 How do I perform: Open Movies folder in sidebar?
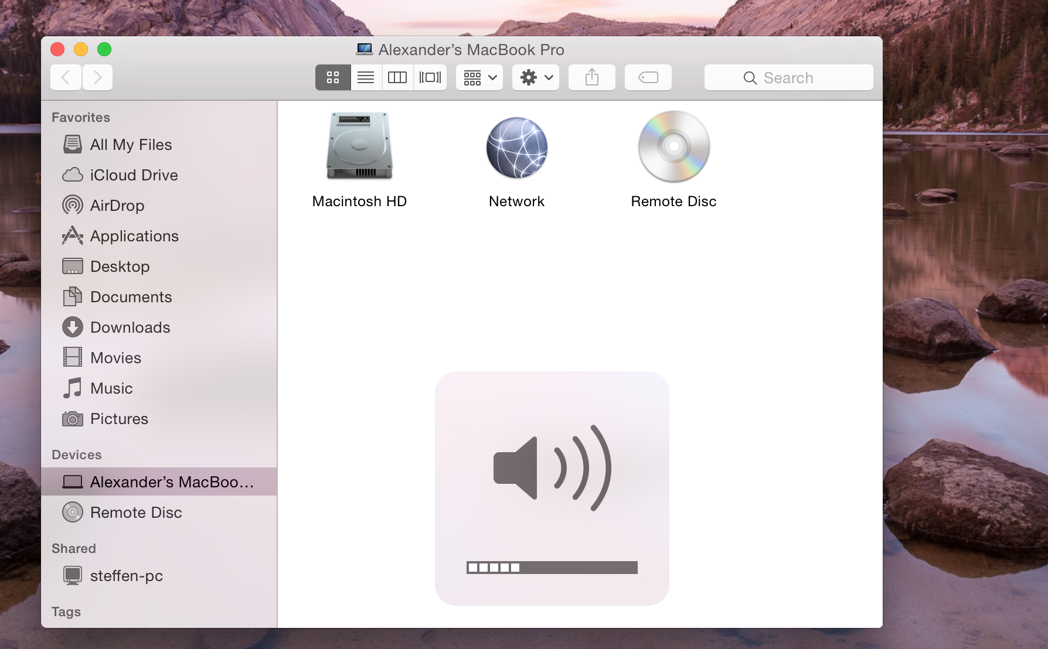tap(159, 358)
